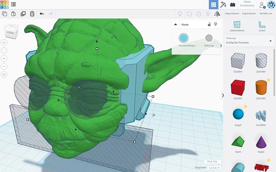Click the shapes panel scrollbar

[274, 73]
